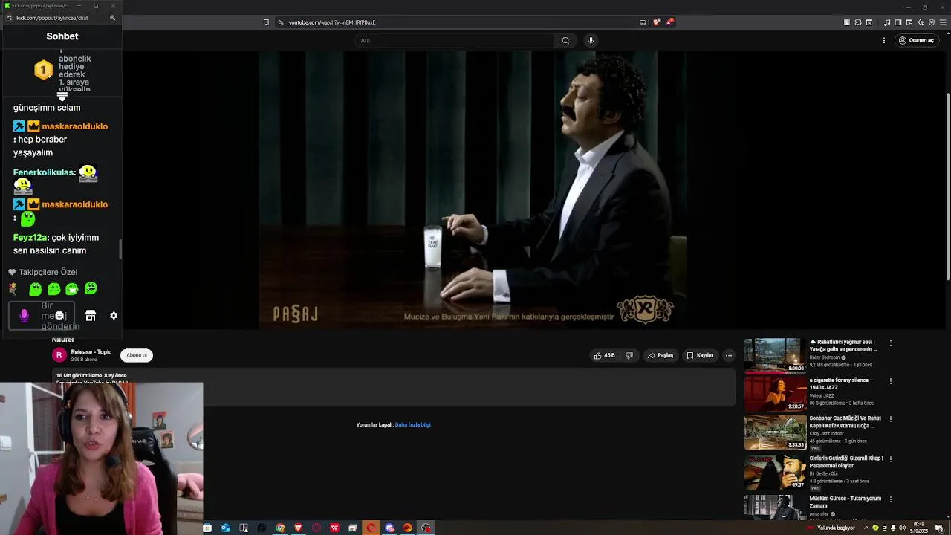
Task: Open Chrome icon in Windows taskbar
Action: pos(280,528)
